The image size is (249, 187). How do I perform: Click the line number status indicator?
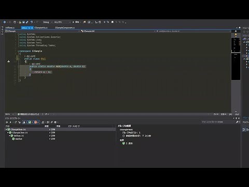point(216,114)
